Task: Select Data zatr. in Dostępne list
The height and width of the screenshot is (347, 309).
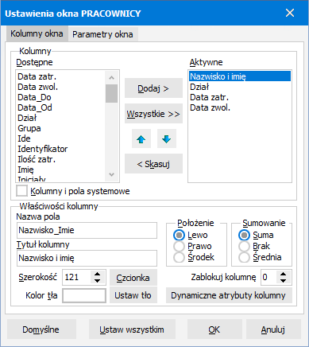Action: [x=61, y=76]
